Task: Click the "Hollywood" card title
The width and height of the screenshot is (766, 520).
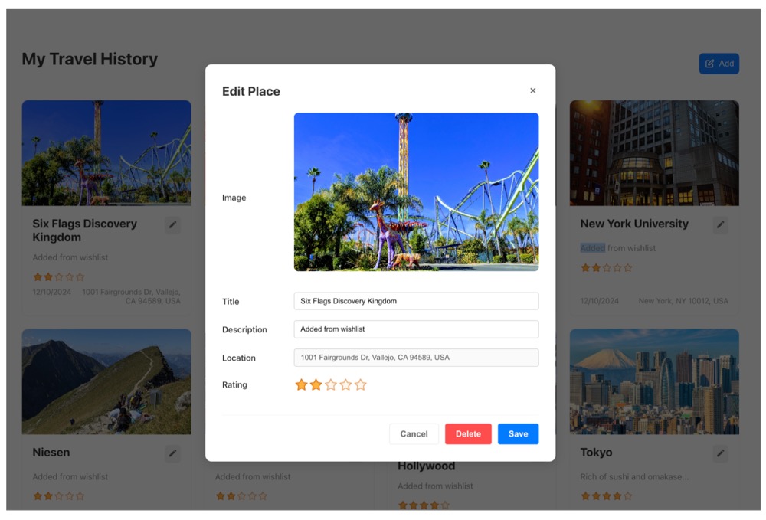Action: (427, 466)
